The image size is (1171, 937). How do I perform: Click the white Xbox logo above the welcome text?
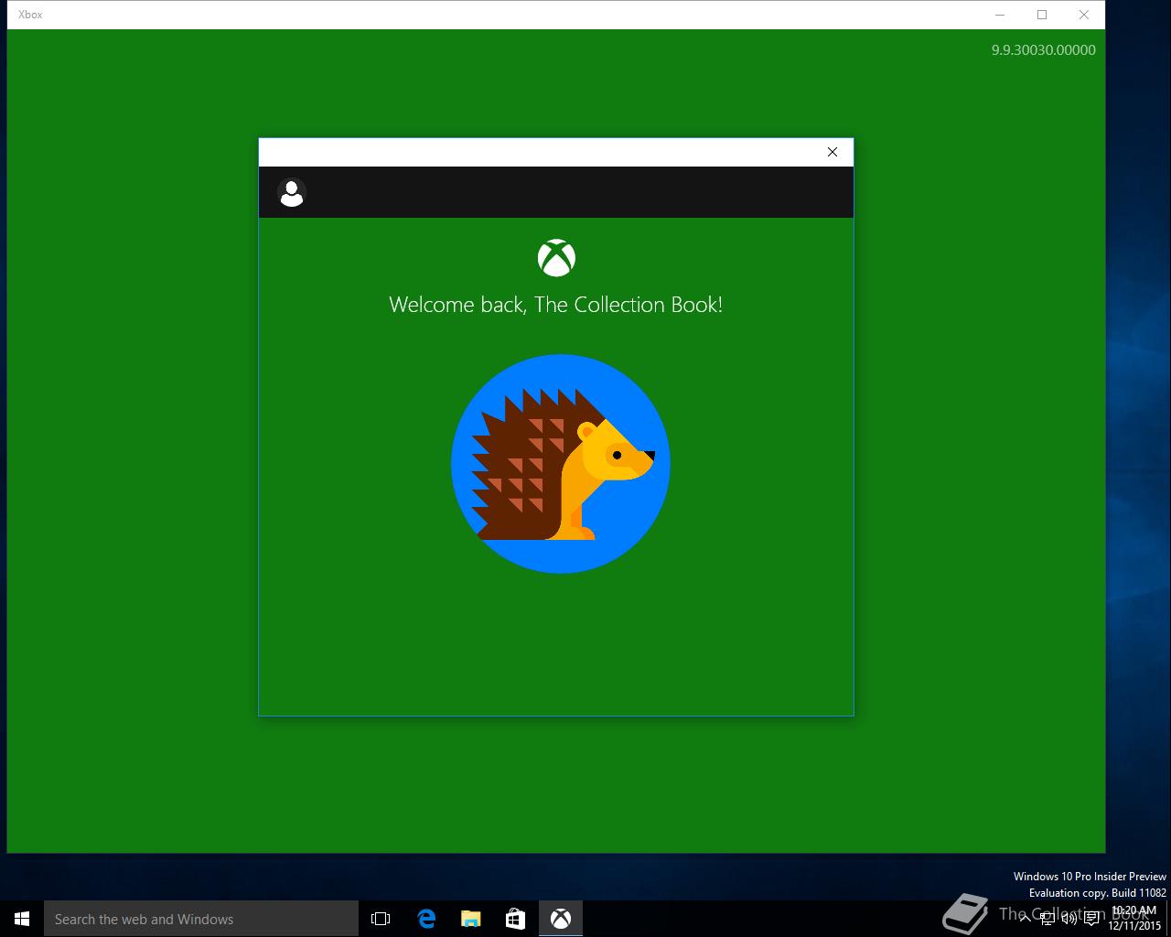[556, 258]
